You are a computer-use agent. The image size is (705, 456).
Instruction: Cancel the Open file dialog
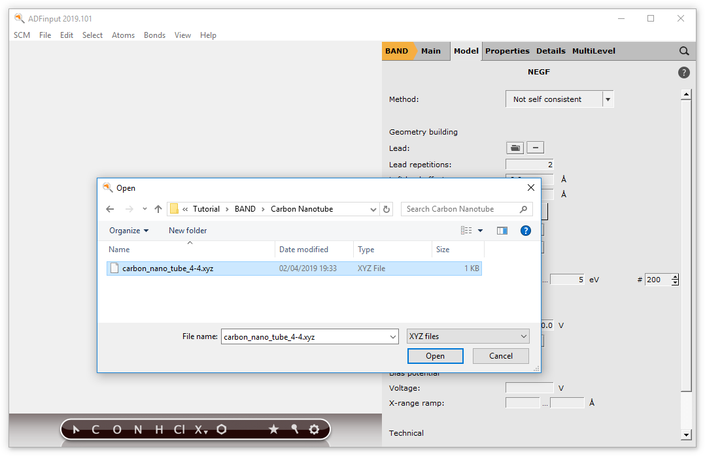[x=500, y=356]
